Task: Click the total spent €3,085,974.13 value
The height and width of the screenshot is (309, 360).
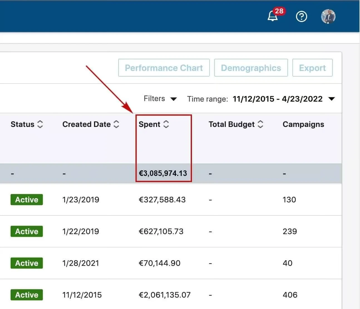Action: click(163, 173)
